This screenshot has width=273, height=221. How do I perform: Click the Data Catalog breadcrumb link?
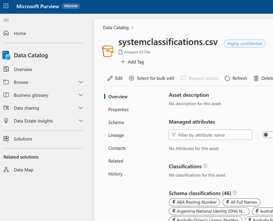pyautogui.click(x=116, y=28)
